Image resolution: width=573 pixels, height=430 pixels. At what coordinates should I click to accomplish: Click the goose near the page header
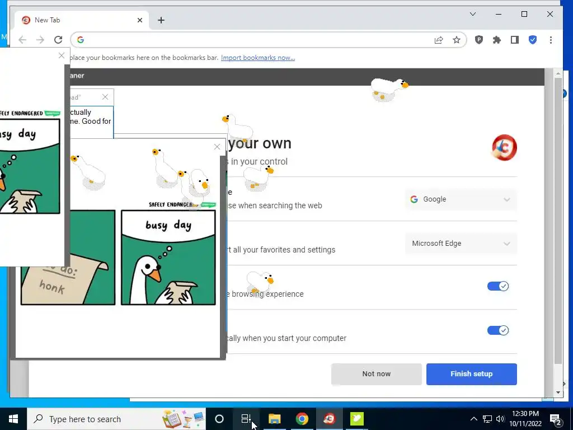pyautogui.click(x=388, y=89)
